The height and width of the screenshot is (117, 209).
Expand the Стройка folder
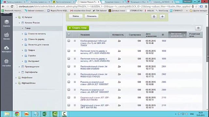coord(23,56)
